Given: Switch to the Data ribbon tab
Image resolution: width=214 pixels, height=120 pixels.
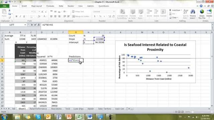Looking at the screenshot, I should coord(61,6).
